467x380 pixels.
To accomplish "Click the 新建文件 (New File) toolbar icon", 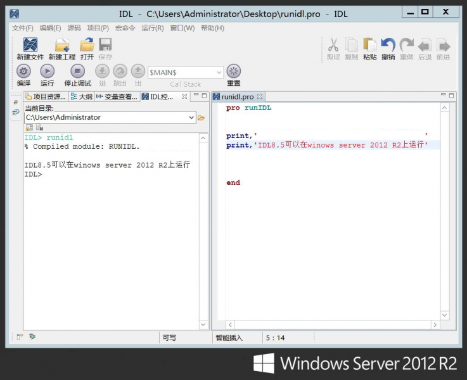I will (30, 46).
